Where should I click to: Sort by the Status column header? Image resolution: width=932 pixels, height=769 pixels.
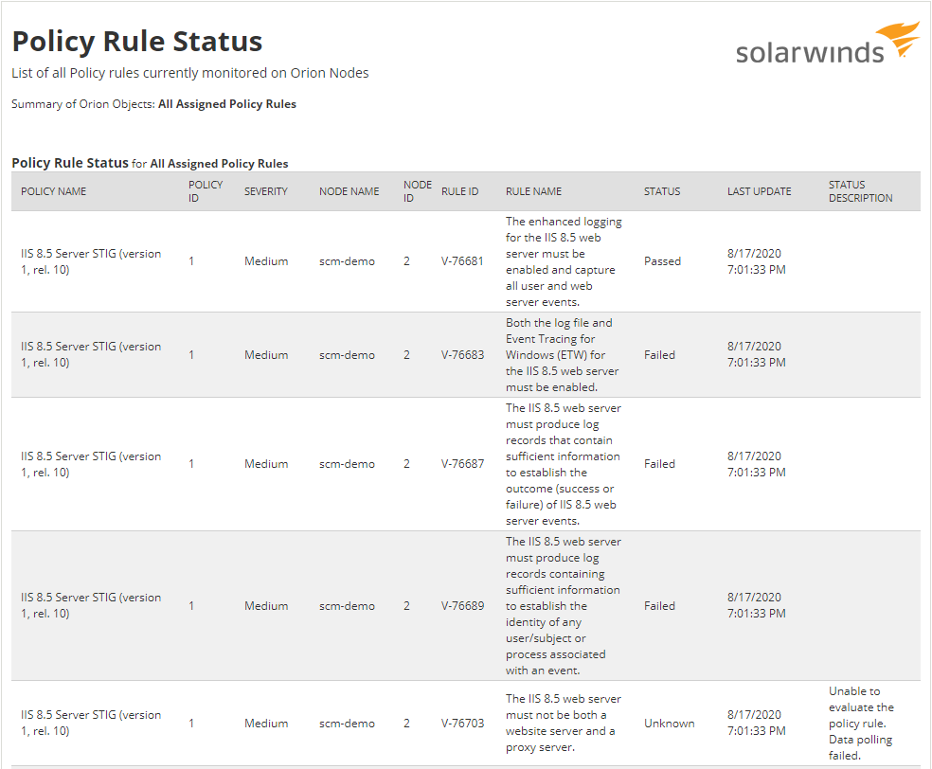click(662, 191)
